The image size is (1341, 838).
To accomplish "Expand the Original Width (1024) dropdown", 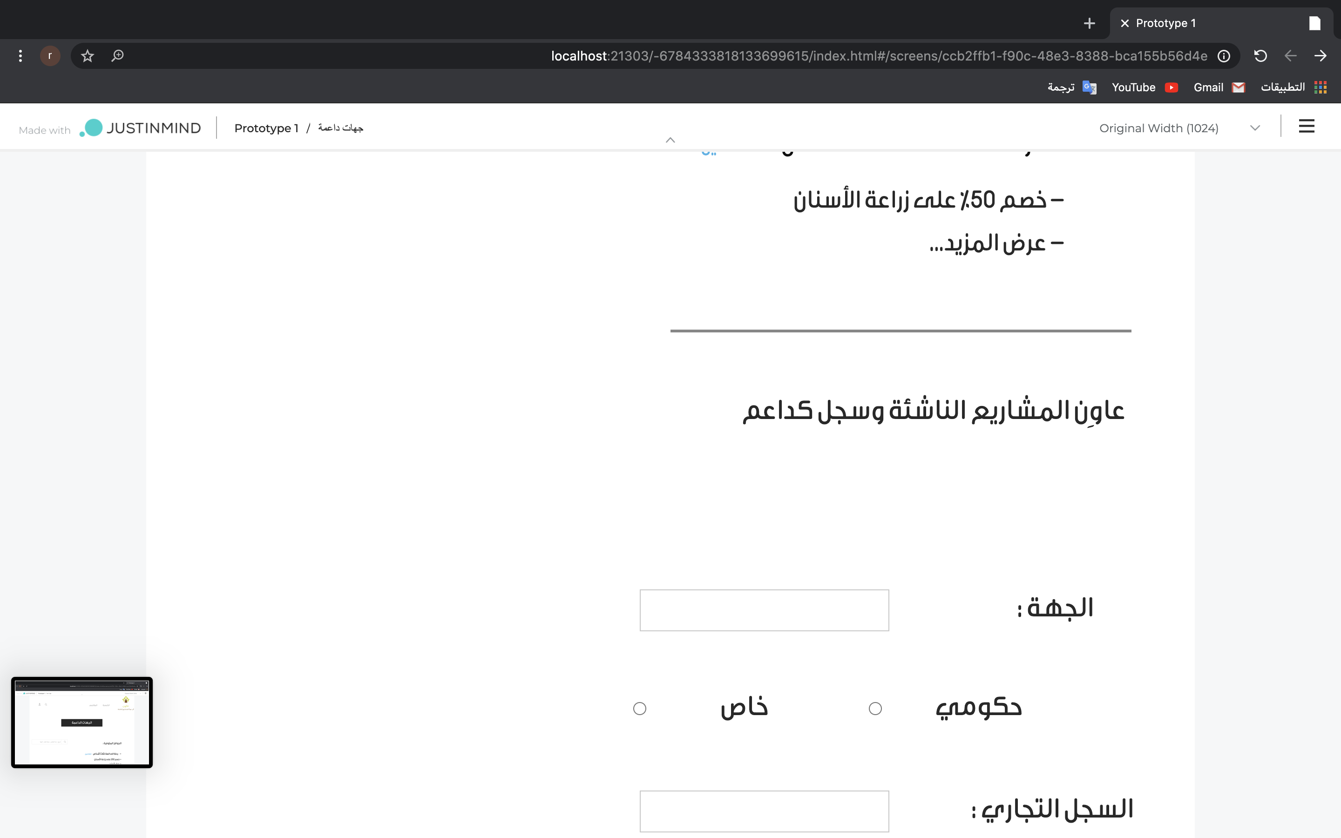I will pos(1254,128).
